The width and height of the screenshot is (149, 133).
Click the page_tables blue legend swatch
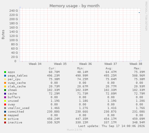pos(5,76)
